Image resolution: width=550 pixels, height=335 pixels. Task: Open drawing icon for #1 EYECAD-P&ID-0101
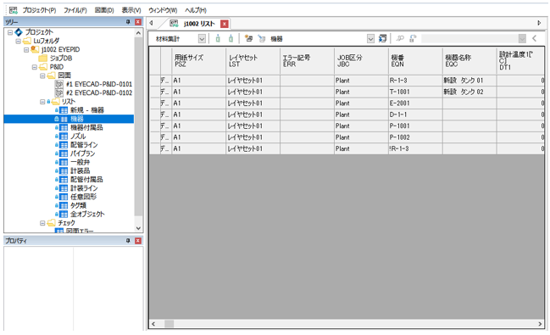pos(59,84)
